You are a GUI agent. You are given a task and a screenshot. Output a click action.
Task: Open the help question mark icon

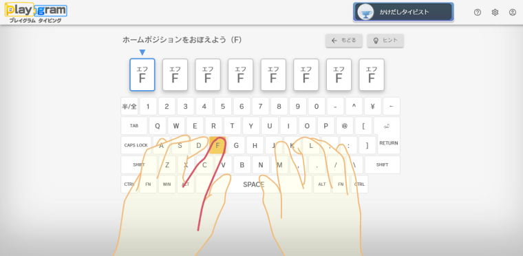(478, 12)
